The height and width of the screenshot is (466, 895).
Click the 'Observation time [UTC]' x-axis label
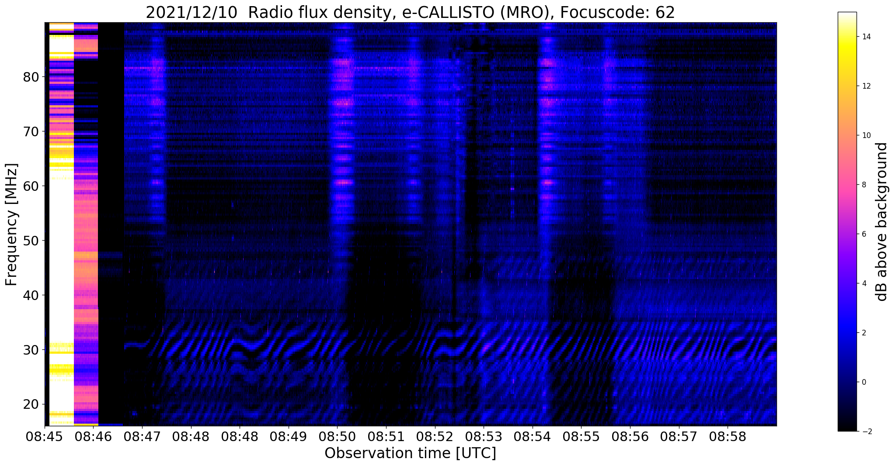pyautogui.click(x=410, y=453)
